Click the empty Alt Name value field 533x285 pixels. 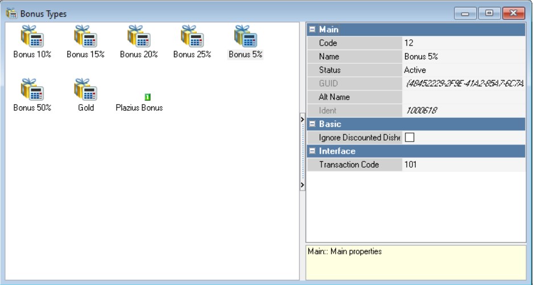pos(463,97)
